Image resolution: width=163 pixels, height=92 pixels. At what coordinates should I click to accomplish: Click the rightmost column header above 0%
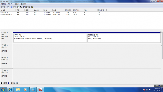pos(102,10)
